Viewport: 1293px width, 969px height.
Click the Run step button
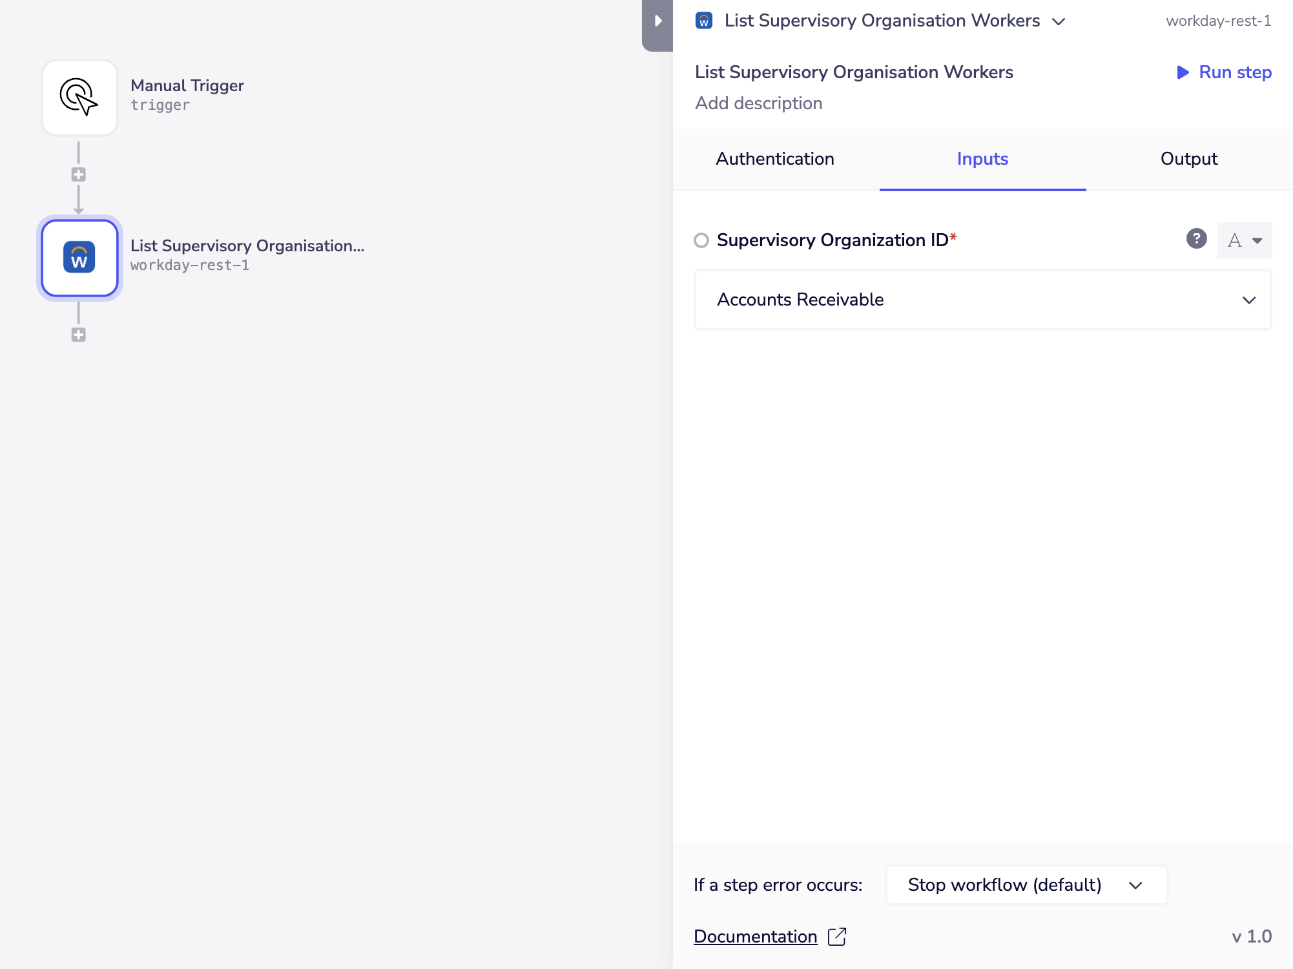tap(1234, 72)
